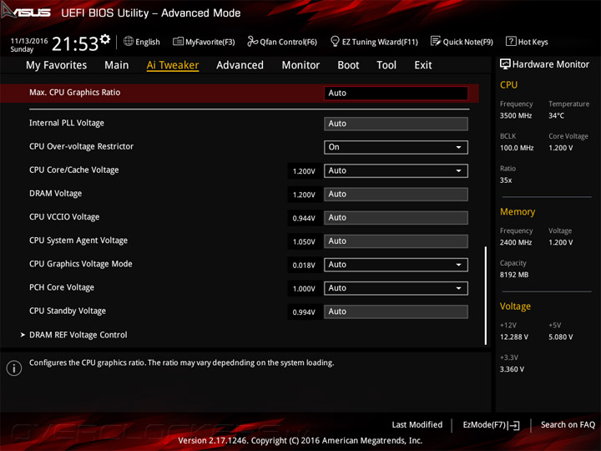Open CPU Over-voltage Restrictor dropdown
This screenshot has height=451, width=601.
(x=396, y=147)
